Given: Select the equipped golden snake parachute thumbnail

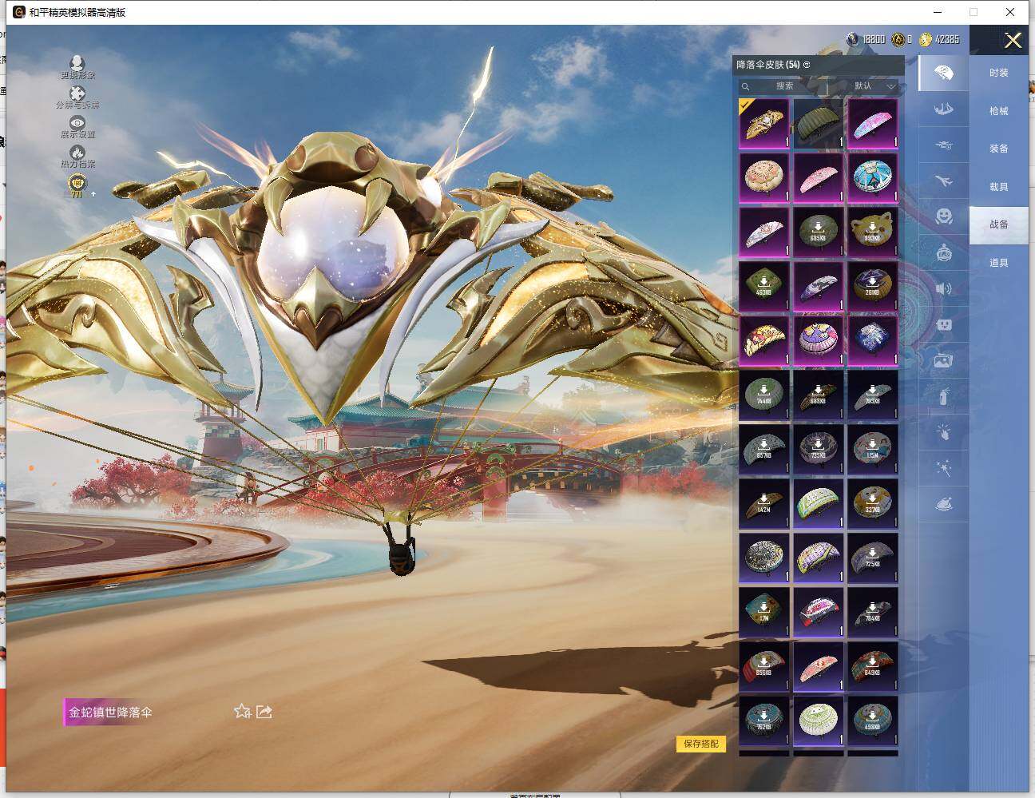Looking at the screenshot, I should pyautogui.click(x=764, y=123).
